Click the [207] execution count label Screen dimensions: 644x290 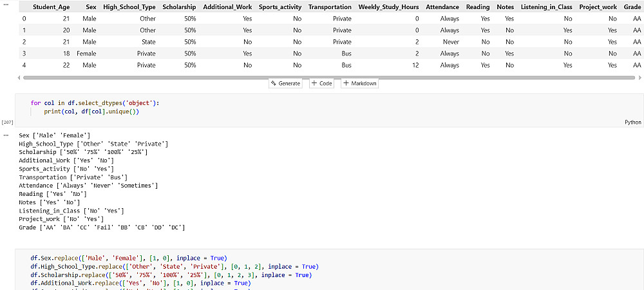(8, 122)
